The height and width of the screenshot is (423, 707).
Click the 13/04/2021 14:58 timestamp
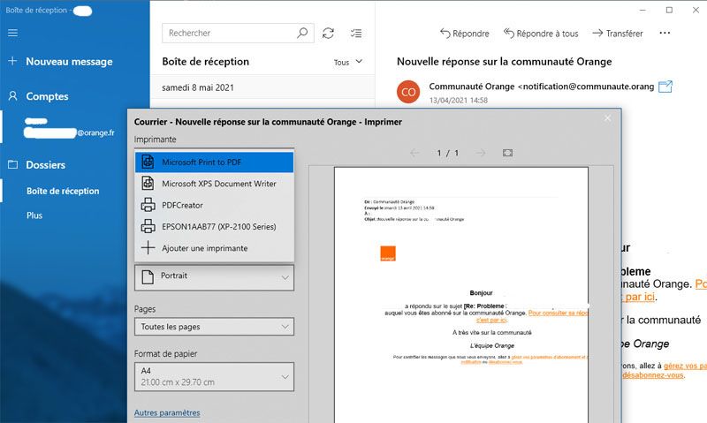click(x=459, y=100)
